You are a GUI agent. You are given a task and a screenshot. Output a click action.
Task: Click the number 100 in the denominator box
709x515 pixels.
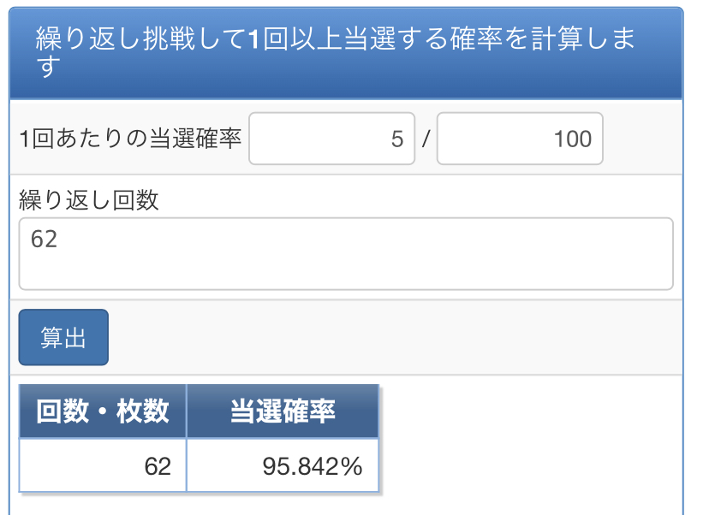point(573,139)
